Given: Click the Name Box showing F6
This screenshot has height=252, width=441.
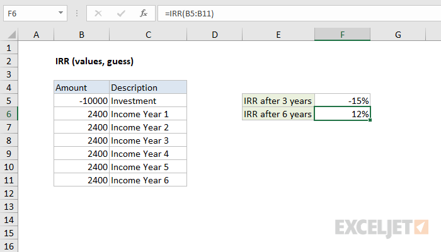Looking at the screenshot, I should pos(35,13).
